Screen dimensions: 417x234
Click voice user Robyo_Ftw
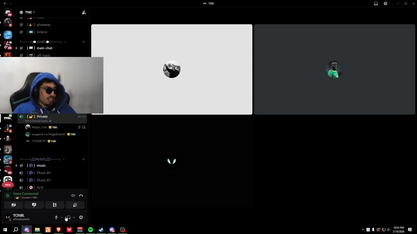(x=39, y=127)
